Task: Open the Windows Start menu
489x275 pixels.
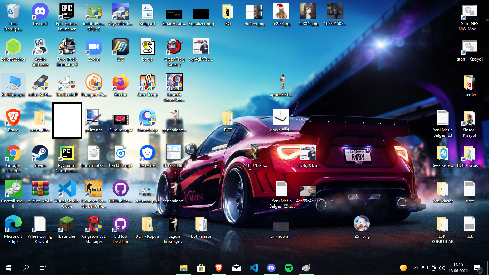Action: [x=9, y=267]
